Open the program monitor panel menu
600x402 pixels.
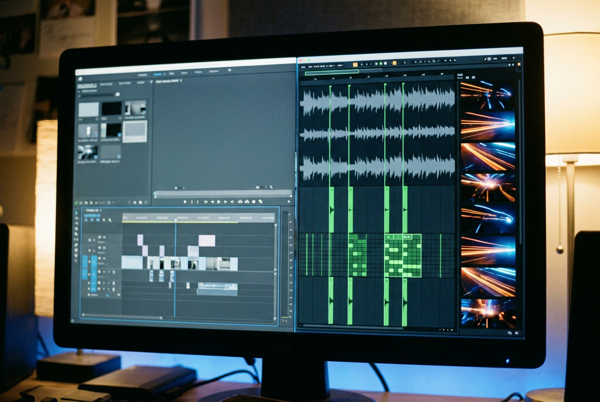pos(181,81)
